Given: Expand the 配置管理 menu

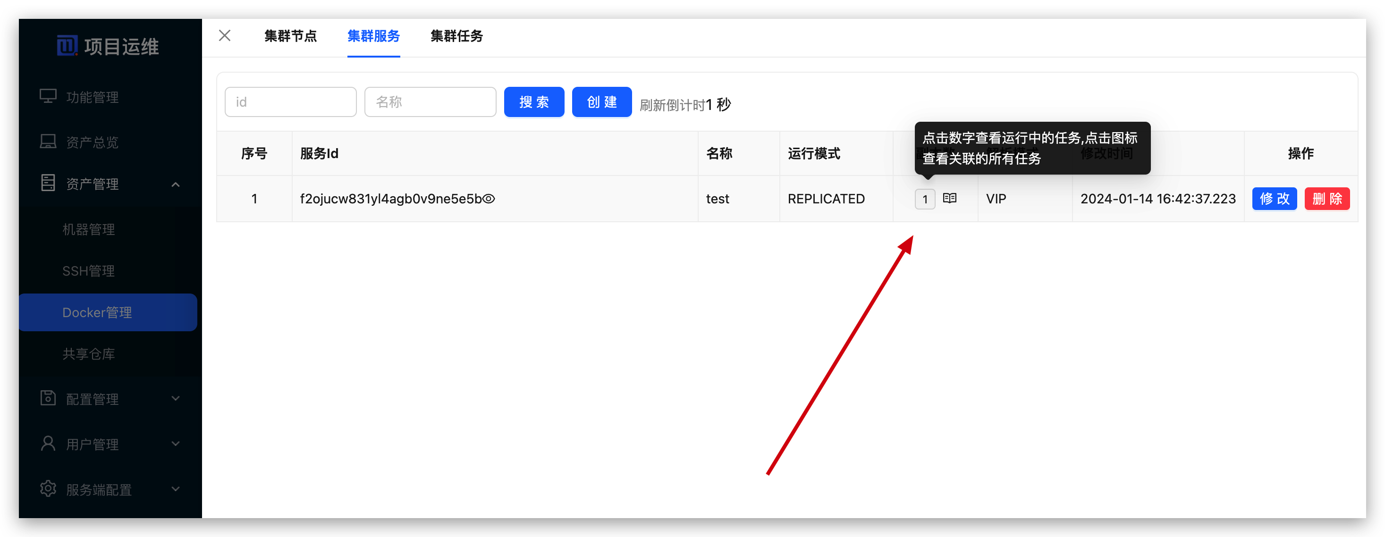Looking at the screenshot, I should click(x=175, y=398).
